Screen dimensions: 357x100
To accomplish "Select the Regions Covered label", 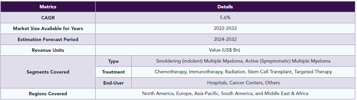I will point(48,94).
